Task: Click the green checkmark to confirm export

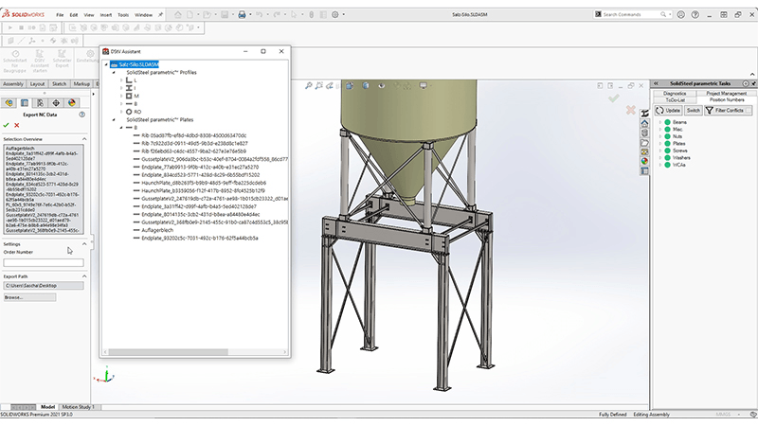Action: (7, 124)
